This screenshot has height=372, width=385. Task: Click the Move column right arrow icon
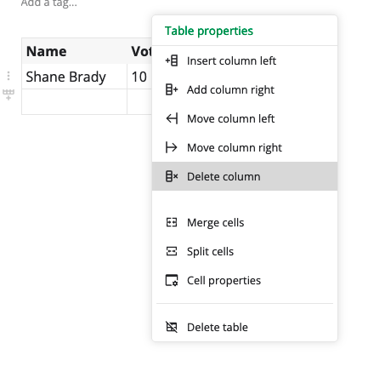pos(172,147)
